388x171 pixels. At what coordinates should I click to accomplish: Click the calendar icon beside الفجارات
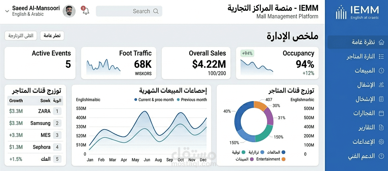pyautogui.click(x=381, y=114)
